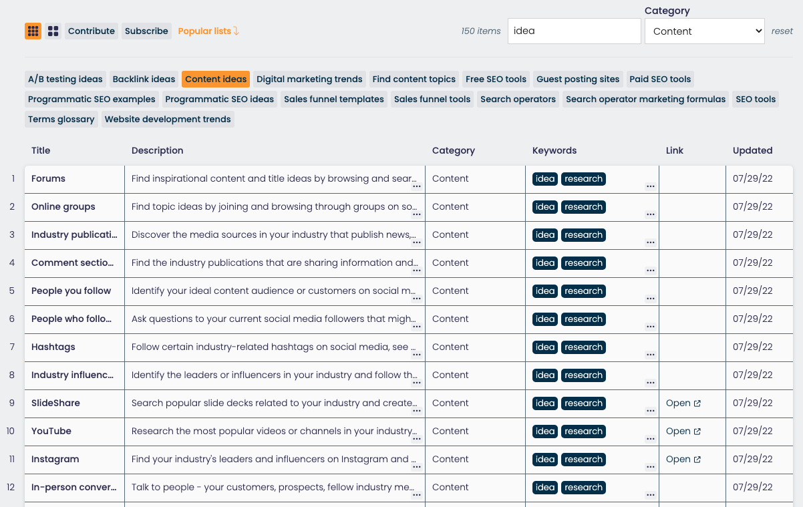
Task: Select the Guest posting sites list
Action: pyautogui.click(x=578, y=79)
